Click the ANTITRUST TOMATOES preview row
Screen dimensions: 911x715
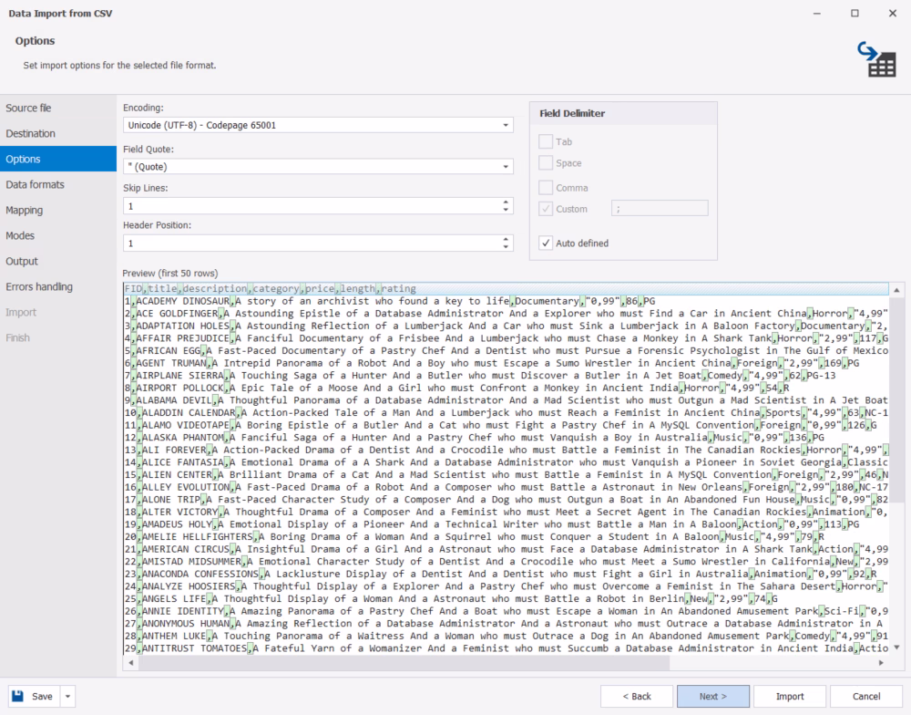(506, 648)
